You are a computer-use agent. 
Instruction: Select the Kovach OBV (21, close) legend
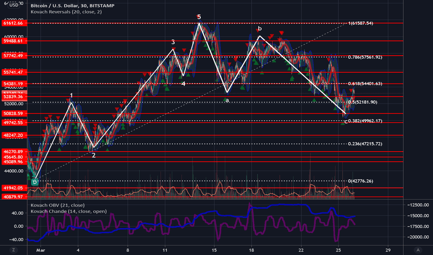(58, 205)
